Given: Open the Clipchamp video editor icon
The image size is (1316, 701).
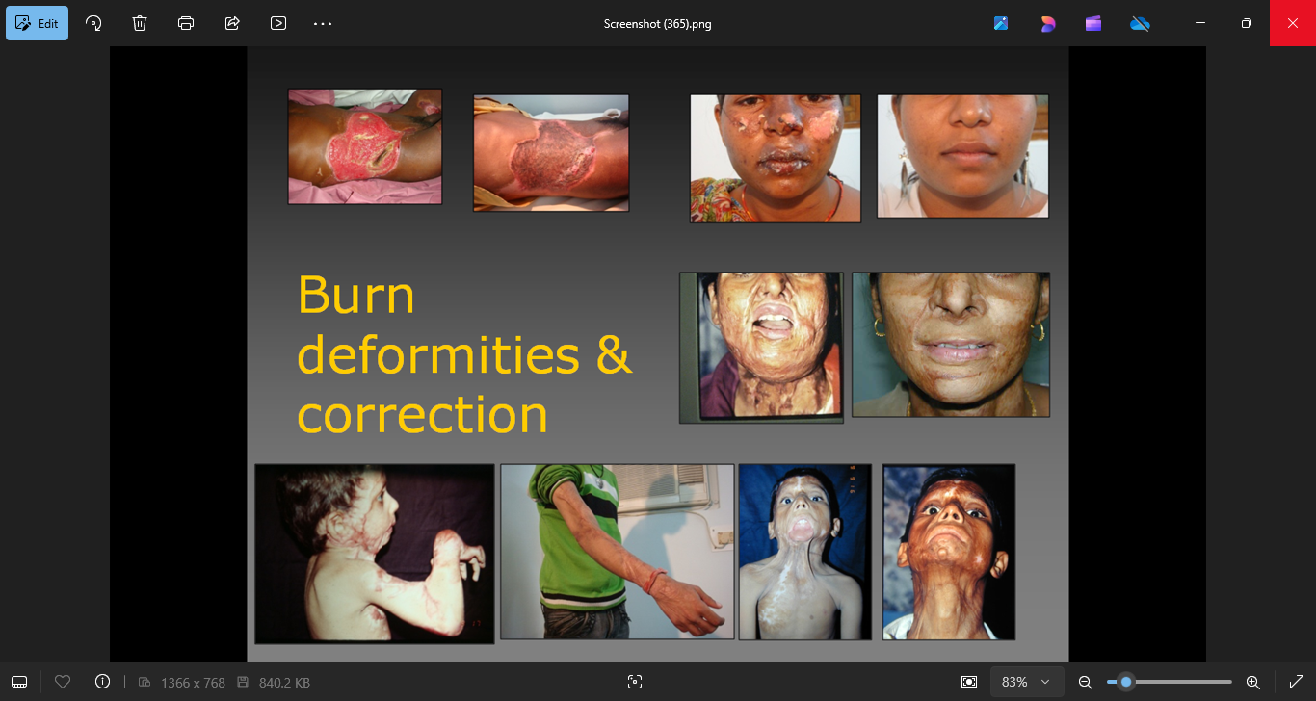Looking at the screenshot, I should [1093, 23].
